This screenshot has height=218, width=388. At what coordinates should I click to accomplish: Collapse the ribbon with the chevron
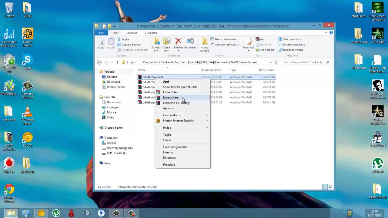point(326,33)
